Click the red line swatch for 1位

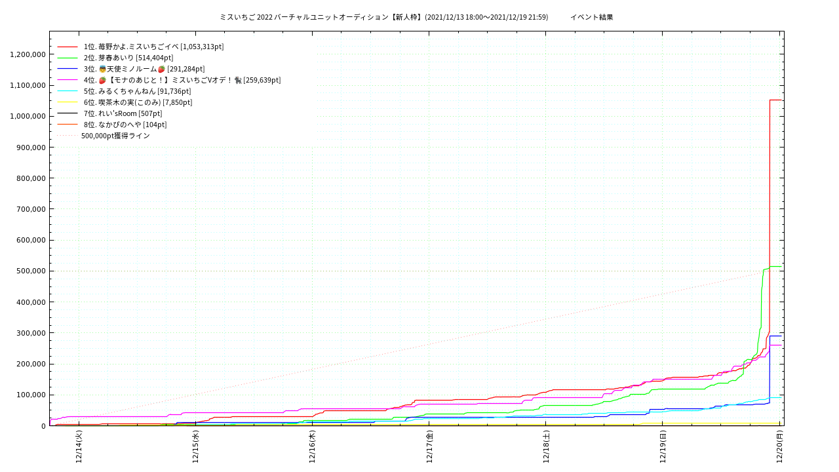(x=68, y=47)
